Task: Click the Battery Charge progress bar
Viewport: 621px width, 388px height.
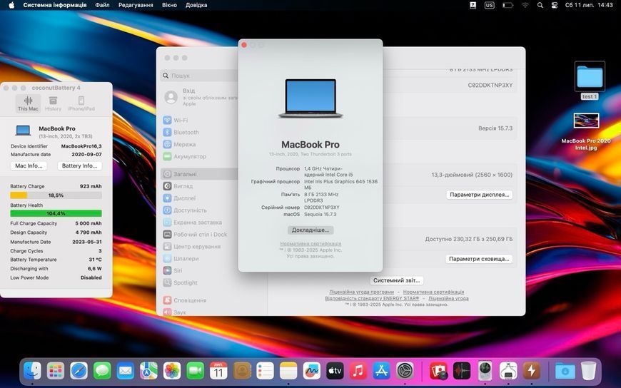Action: 56,195
